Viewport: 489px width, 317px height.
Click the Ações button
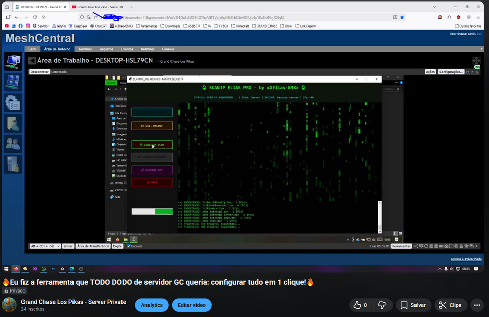pyautogui.click(x=430, y=72)
